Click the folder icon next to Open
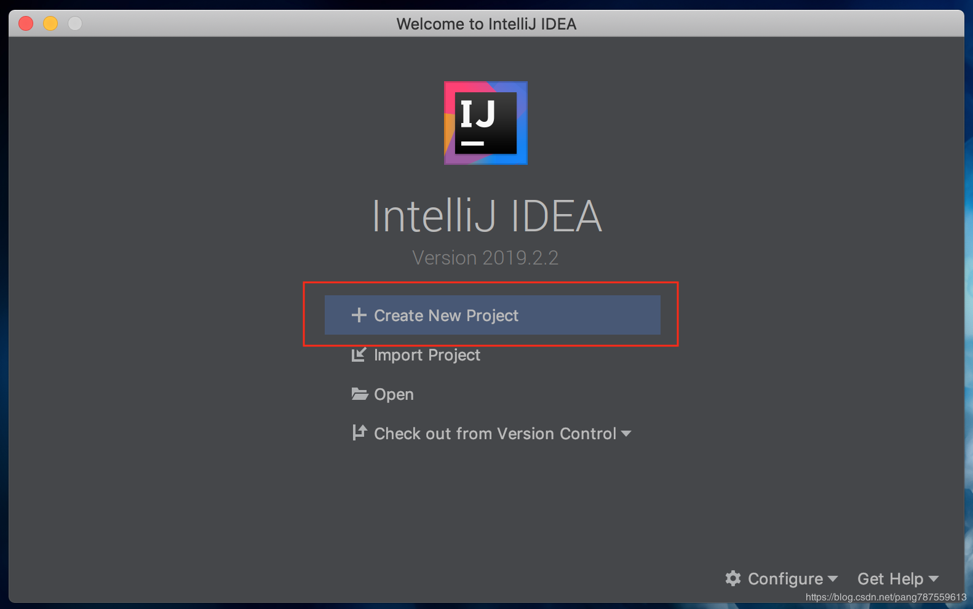 coord(360,394)
